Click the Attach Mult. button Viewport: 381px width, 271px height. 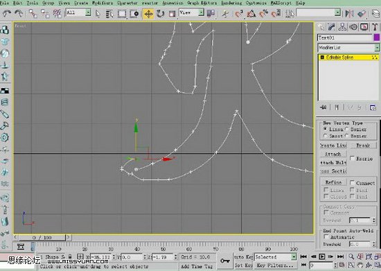(x=333, y=163)
